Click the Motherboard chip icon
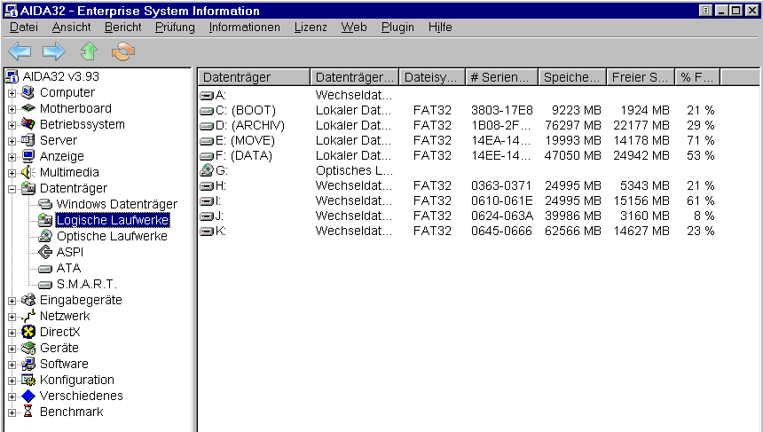Screen dimensions: 763x432 (28, 108)
